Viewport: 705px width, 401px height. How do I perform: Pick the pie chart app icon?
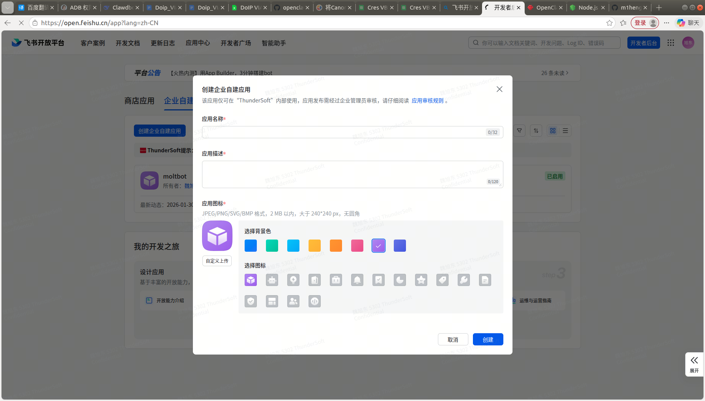(x=399, y=280)
